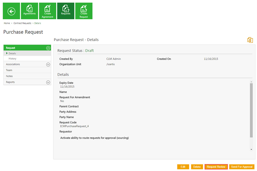The height and width of the screenshot is (171, 257).
Task: Open the Team sidebar item
Action: pos(9,70)
